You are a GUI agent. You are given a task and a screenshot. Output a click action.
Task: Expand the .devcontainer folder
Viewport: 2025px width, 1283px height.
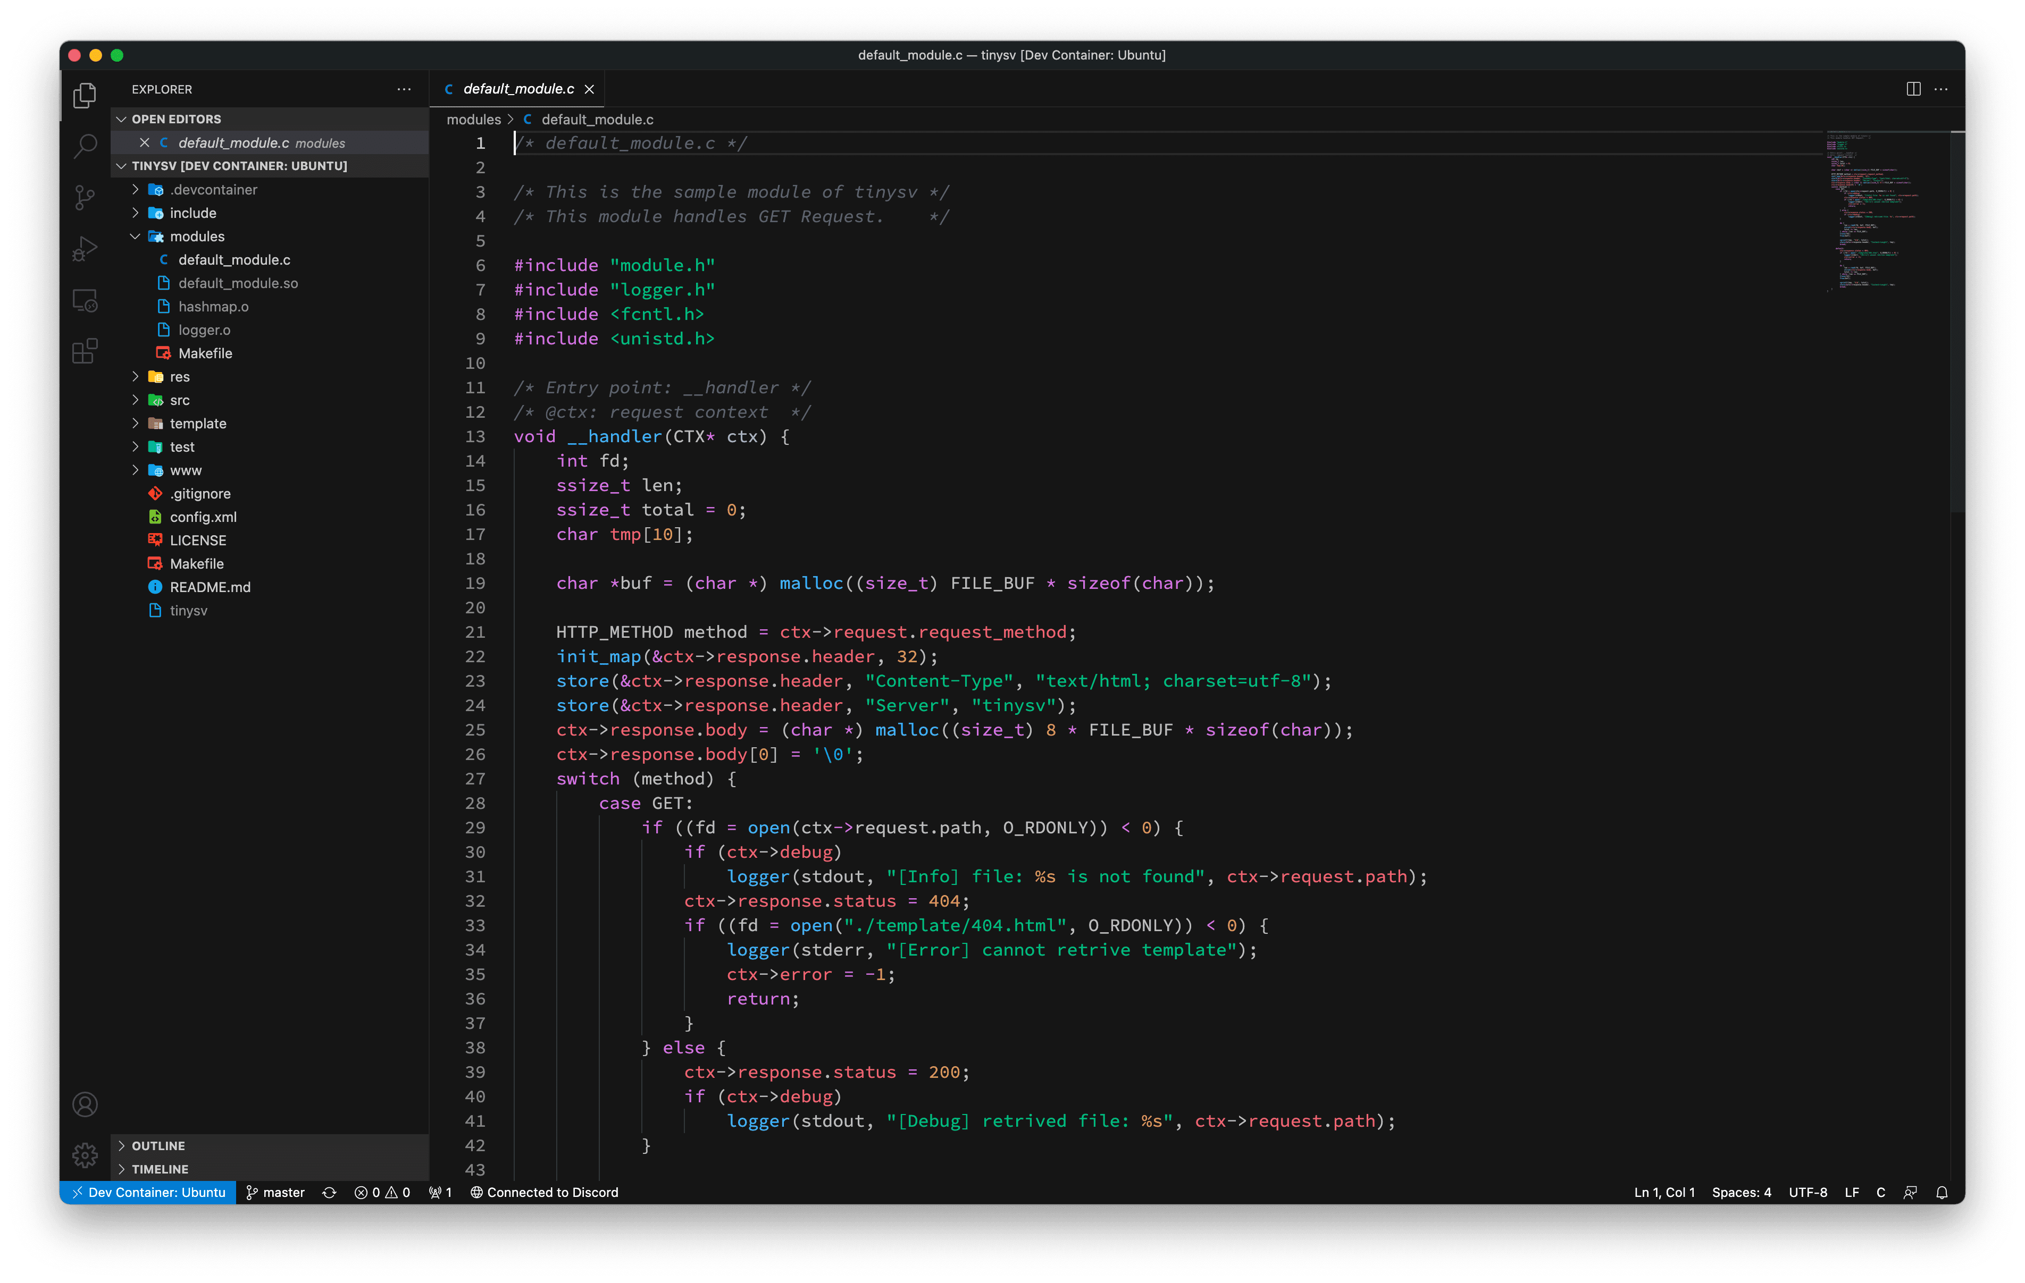point(270,190)
